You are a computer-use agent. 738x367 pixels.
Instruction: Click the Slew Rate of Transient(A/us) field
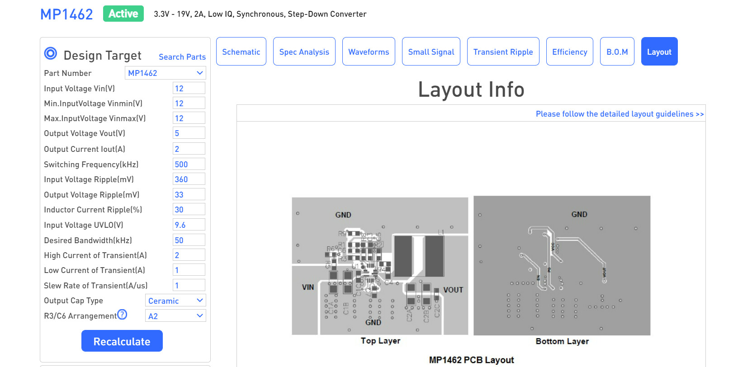[x=189, y=285]
